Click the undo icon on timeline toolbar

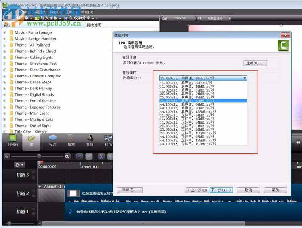(80, 156)
